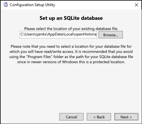This screenshot has width=142, height=124.
Task: Select the "Program Files" quoted text in note
Action: click(x=39, y=57)
